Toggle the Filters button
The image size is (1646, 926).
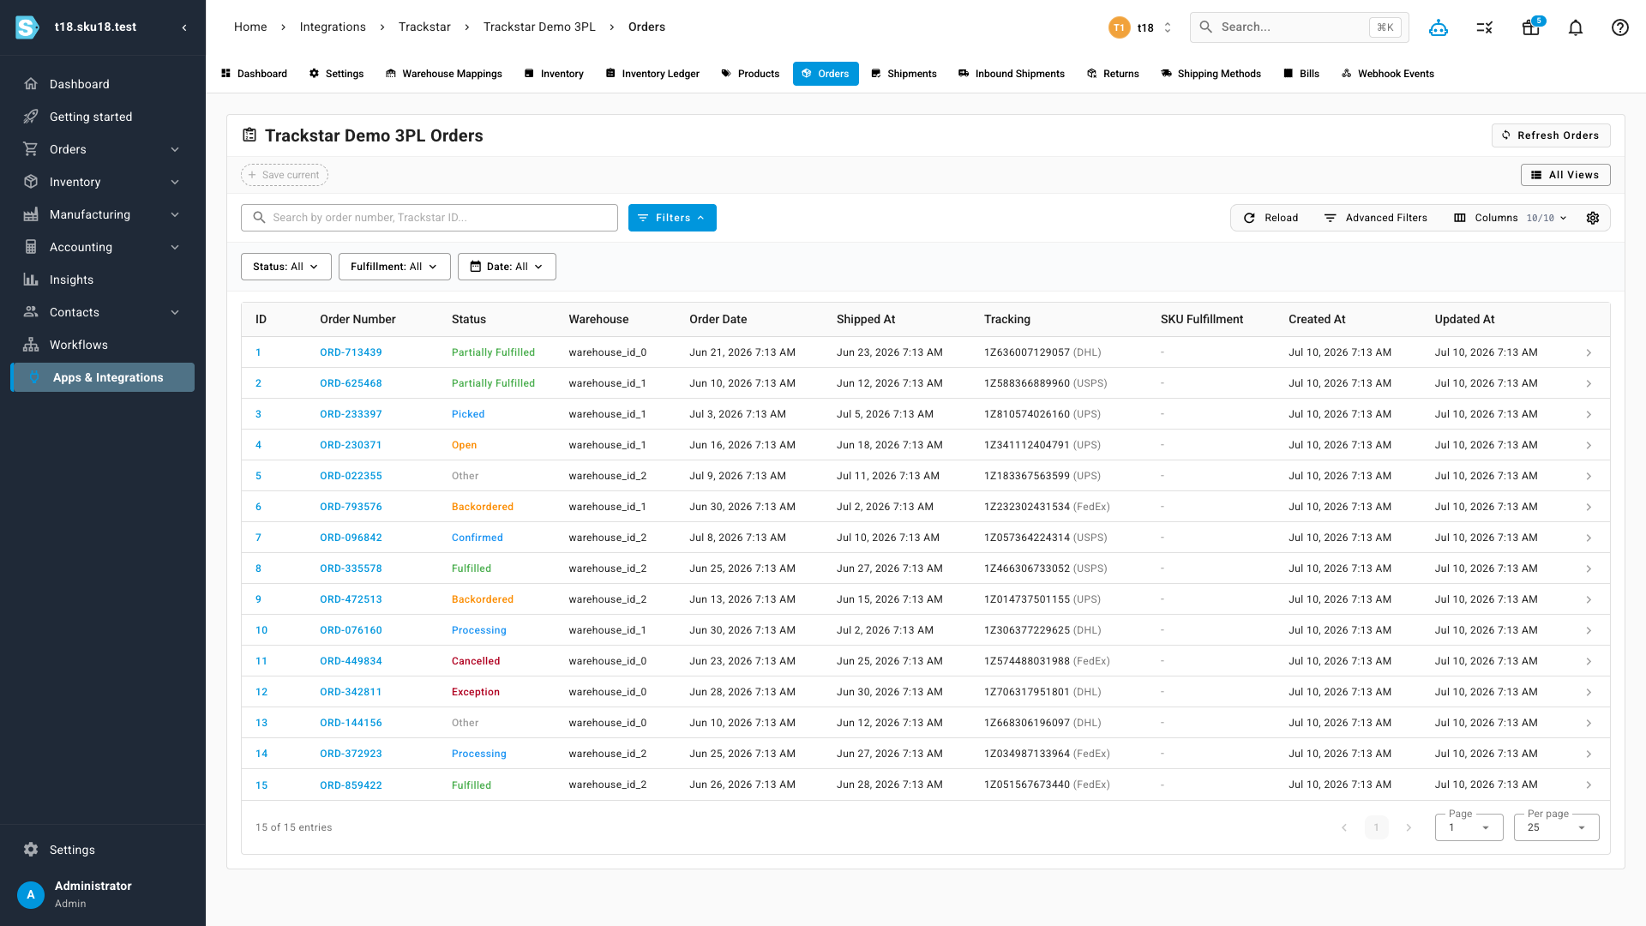[x=672, y=218]
